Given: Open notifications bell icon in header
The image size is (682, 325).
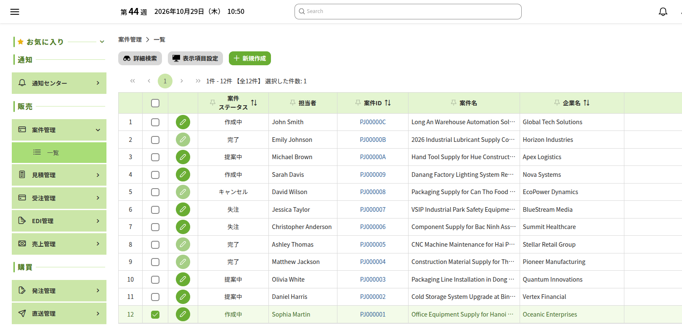Looking at the screenshot, I should (663, 12).
